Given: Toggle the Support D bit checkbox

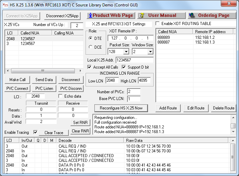Looking at the screenshot, I should [124, 67].
